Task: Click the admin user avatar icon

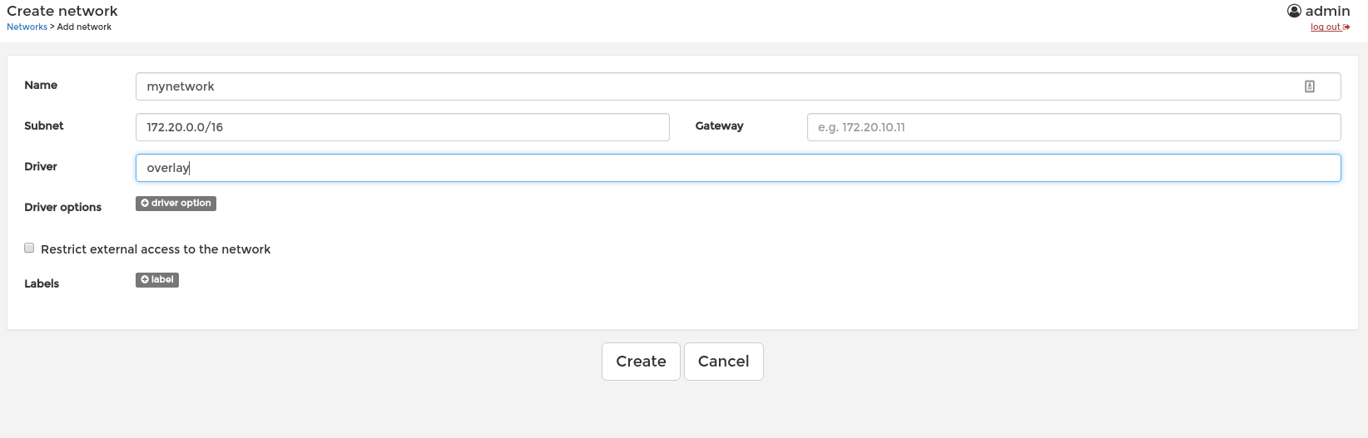Action: (x=1294, y=11)
